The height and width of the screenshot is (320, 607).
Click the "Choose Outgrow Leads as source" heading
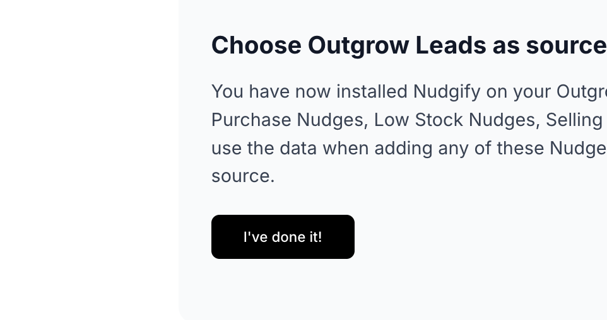(409, 45)
